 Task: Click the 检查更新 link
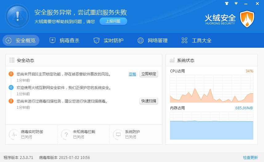pos(250,157)
